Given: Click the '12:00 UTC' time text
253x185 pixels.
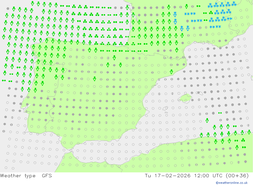Looking at the screenshot, I should pos(208,175).
